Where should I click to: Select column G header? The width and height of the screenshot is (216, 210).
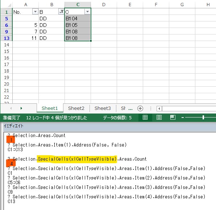pos(182,5)
